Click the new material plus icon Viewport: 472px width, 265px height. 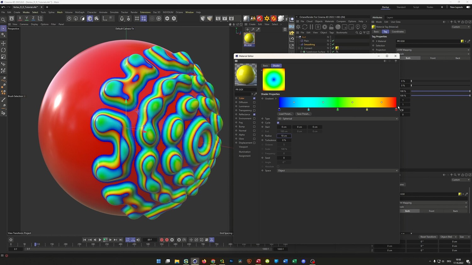[x=247, y=30]
